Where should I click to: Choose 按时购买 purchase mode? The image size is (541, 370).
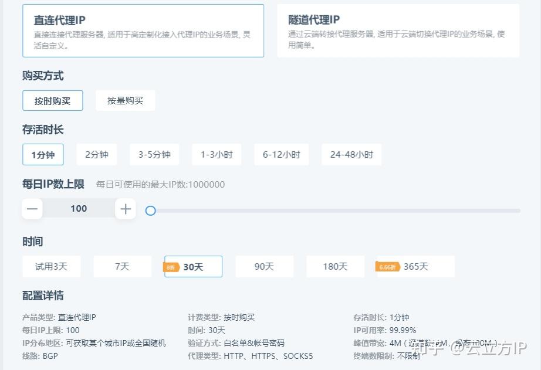pos(52,100)
